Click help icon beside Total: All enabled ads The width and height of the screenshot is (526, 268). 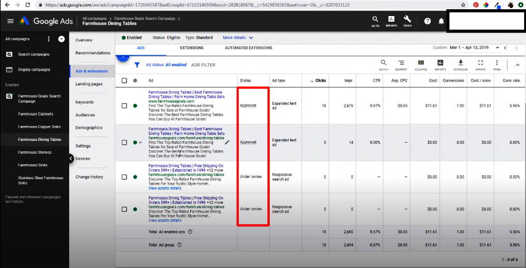click(x=190, y=232)
